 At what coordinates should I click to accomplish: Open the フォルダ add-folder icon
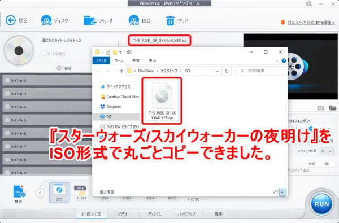(x=90, y=20)
